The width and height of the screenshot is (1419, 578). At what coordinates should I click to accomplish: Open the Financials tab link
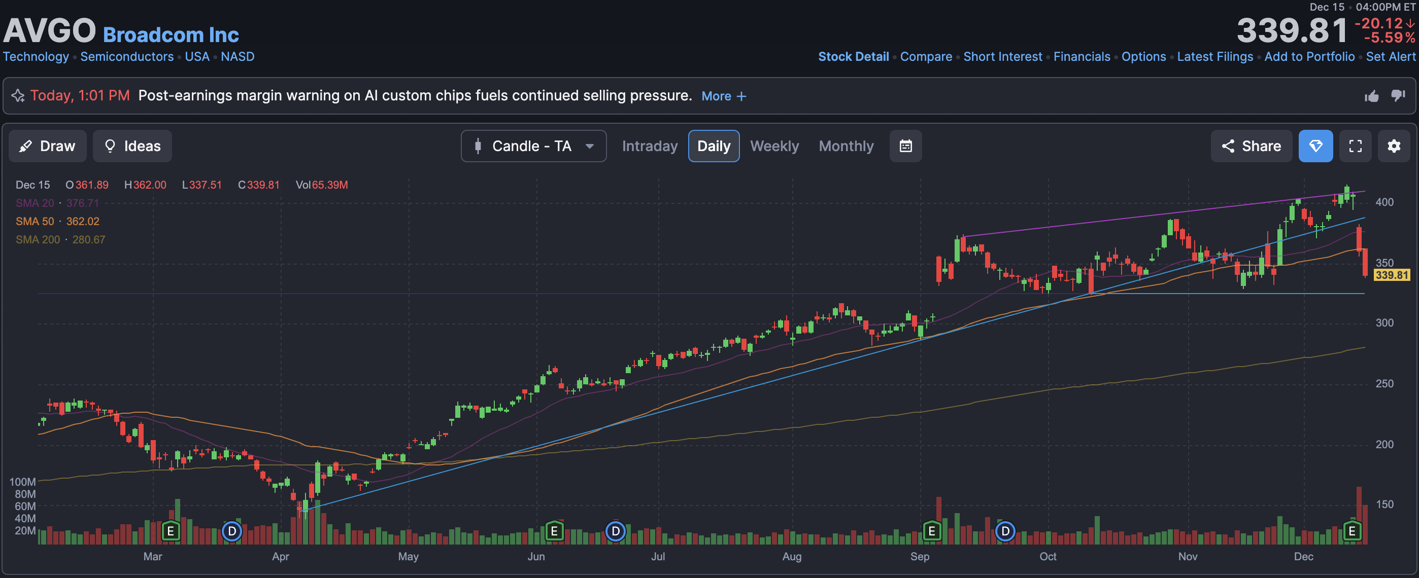click(x=1082, y=57)
